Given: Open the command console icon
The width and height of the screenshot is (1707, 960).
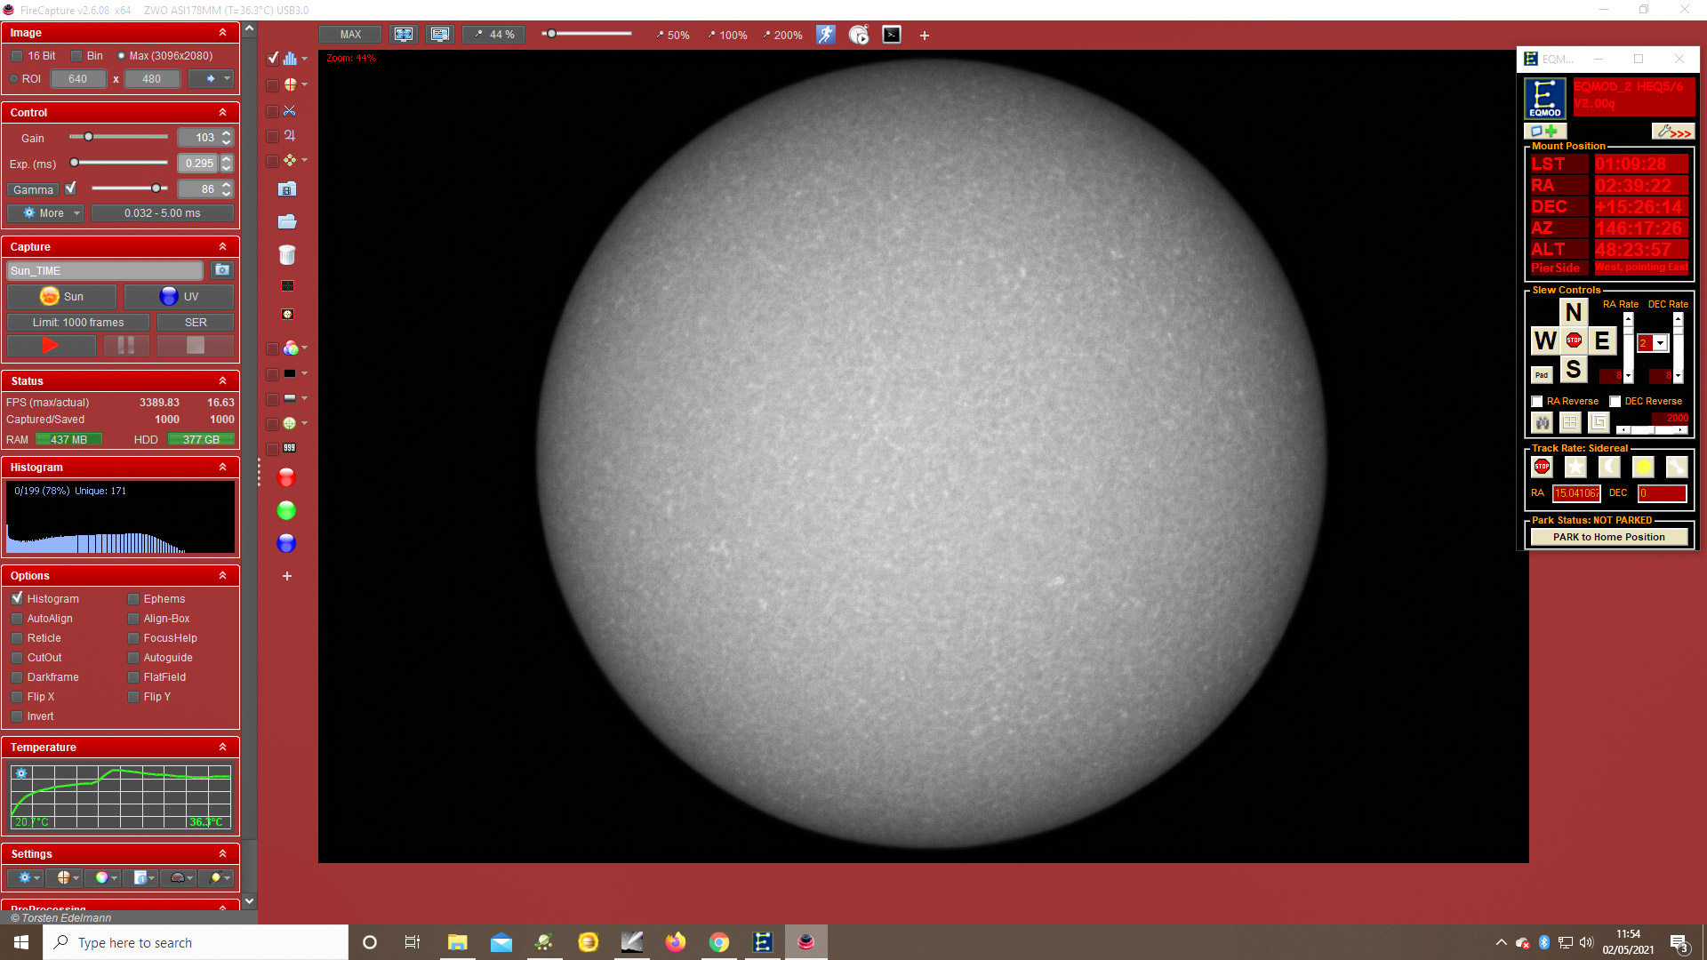Looking at the screenshot, I should pos(892,35).
